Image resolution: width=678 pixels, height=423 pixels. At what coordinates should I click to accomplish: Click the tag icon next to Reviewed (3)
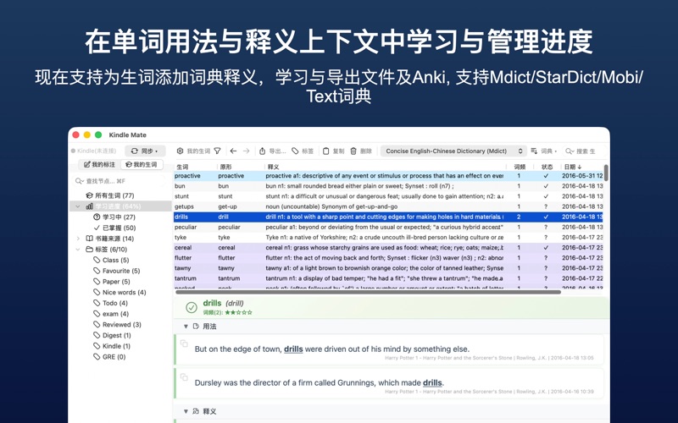point(97,325)
